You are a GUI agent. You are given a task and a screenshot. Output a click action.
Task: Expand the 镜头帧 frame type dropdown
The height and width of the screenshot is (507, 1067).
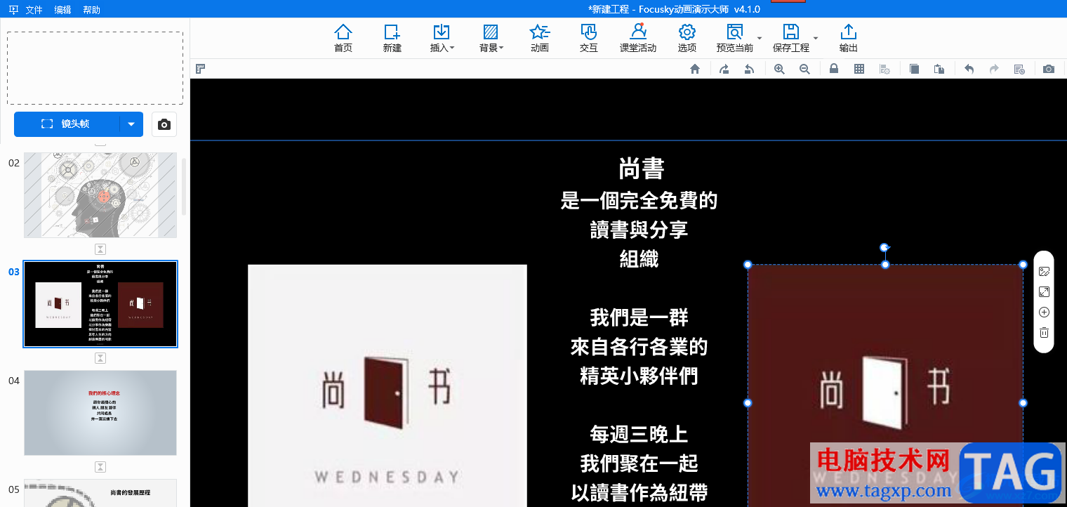tap(131, 124)
